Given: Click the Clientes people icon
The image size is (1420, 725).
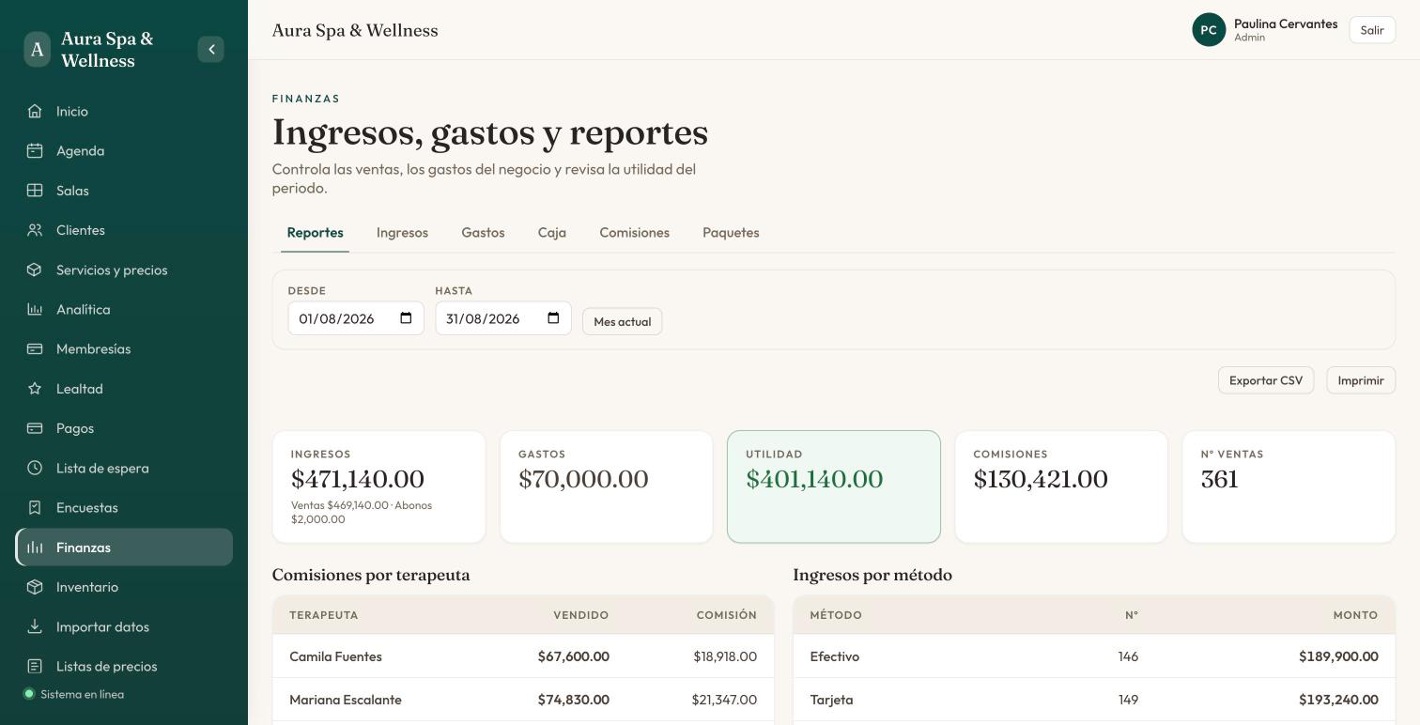Looking at the screenshot, I should point(35,230).
